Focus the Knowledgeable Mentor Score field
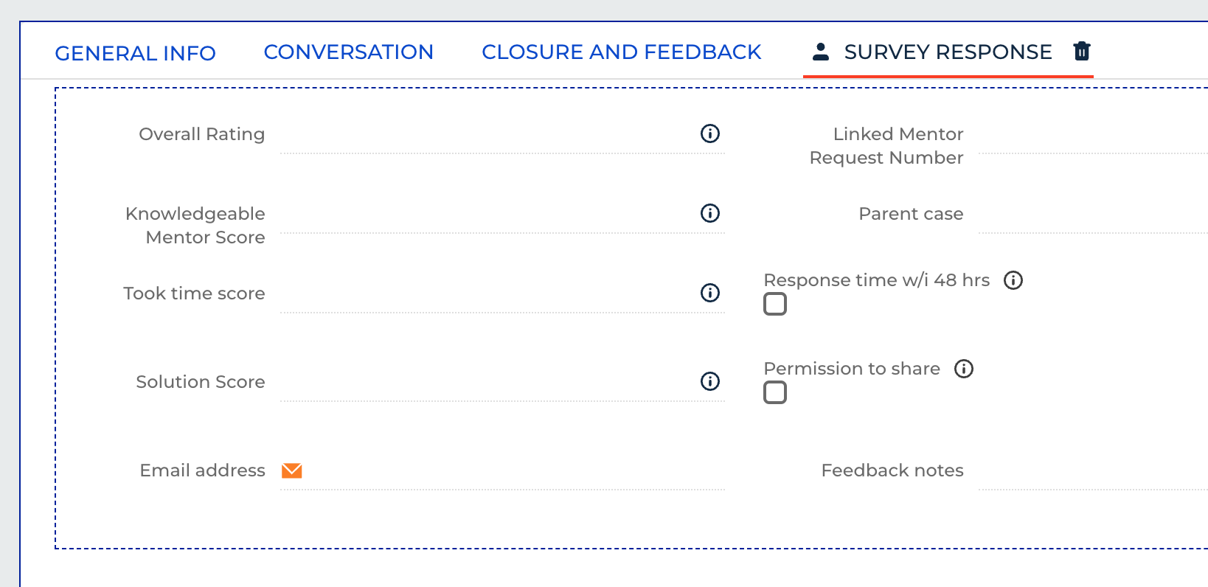1208x587 pixels. pos(487,215)
